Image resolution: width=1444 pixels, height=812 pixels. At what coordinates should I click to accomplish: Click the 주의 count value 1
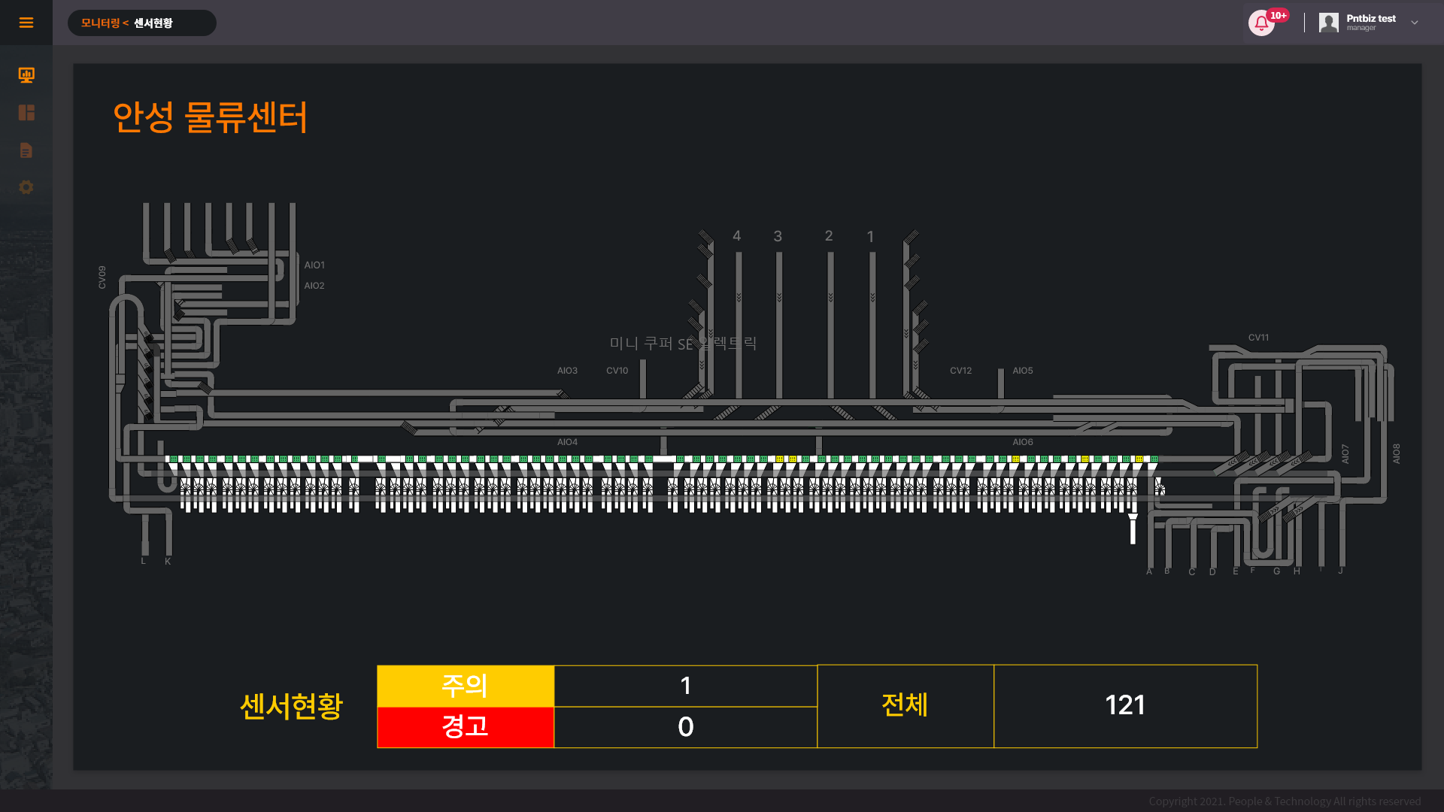pyautogui.click(x=685, y=686)
